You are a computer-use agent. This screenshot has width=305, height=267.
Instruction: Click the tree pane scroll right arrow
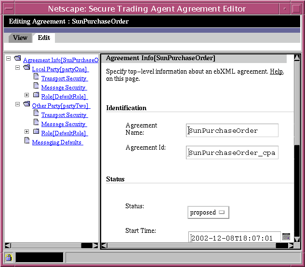tap(95, 245)
